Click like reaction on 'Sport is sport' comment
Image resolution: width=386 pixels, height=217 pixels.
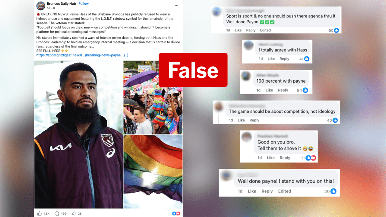(337, 30)
